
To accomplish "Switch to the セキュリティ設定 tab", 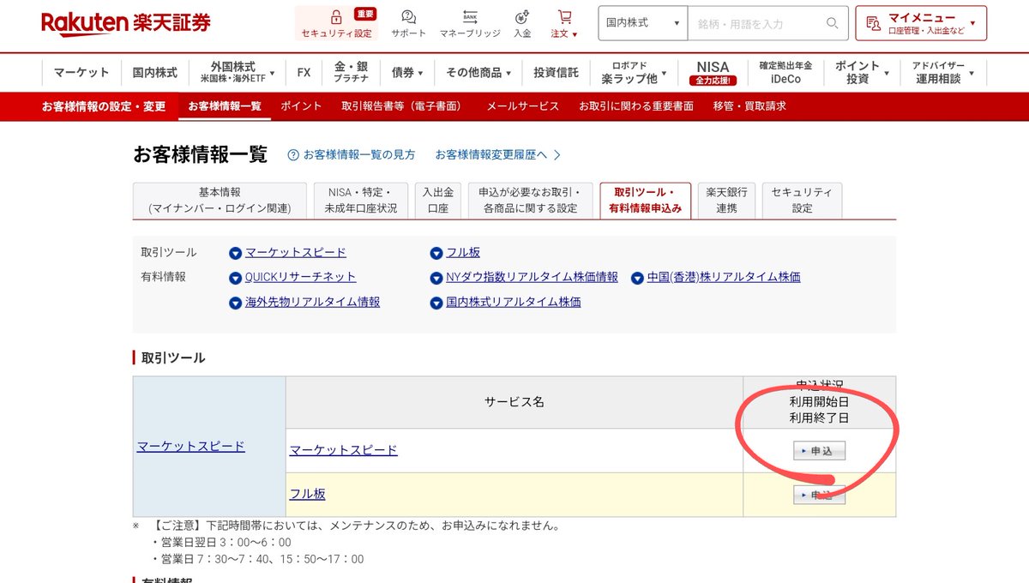I will click(802, 201).
